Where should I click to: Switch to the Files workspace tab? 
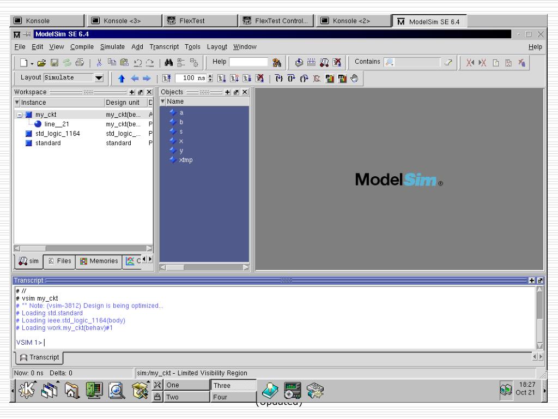[59, 261]
